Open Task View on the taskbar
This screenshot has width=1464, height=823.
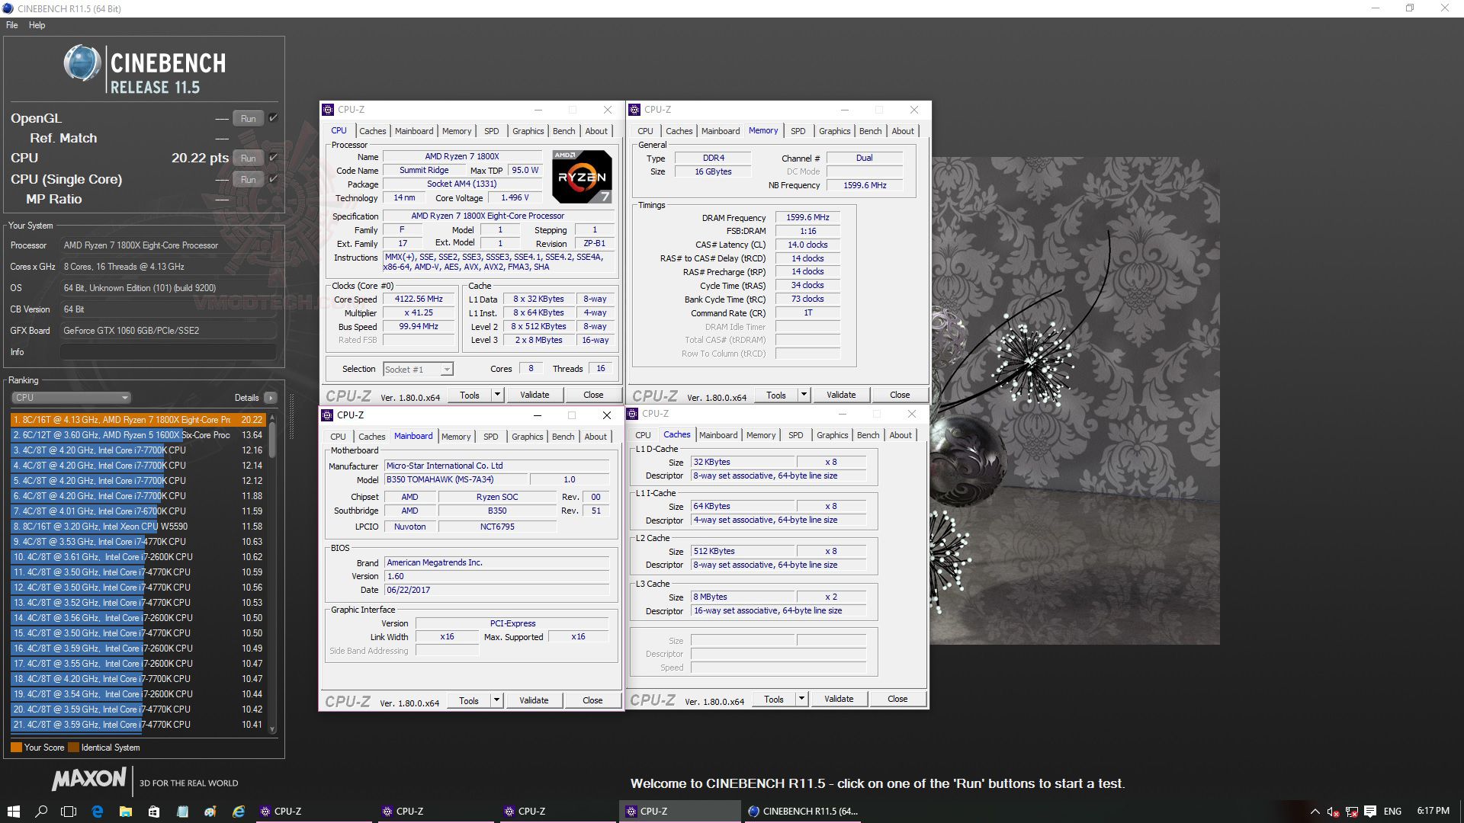(x=69, y=812)
